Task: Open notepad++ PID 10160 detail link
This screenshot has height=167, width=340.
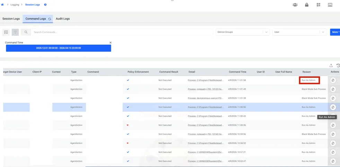Action: point(206,134)
